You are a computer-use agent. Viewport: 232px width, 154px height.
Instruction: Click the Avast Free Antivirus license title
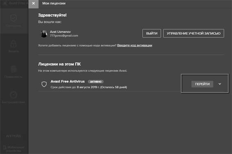coord(68,81)
